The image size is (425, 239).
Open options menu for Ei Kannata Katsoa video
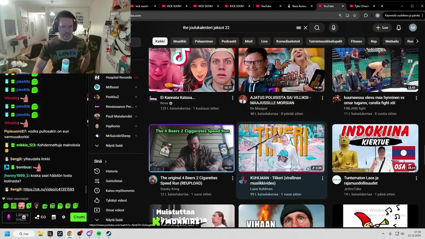232,98
